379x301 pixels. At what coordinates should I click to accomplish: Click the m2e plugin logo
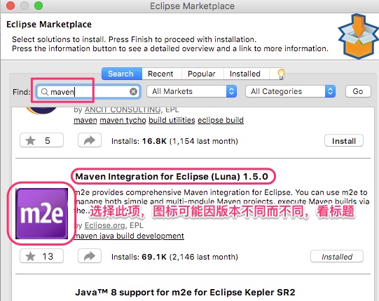[41, 213]
